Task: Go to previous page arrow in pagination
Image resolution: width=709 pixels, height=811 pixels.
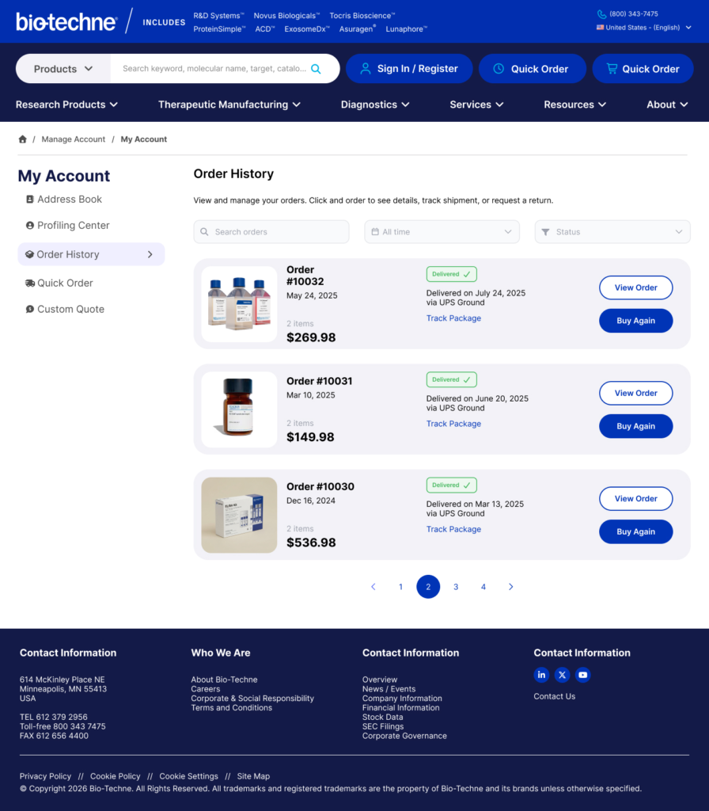Action: (373, 587)
